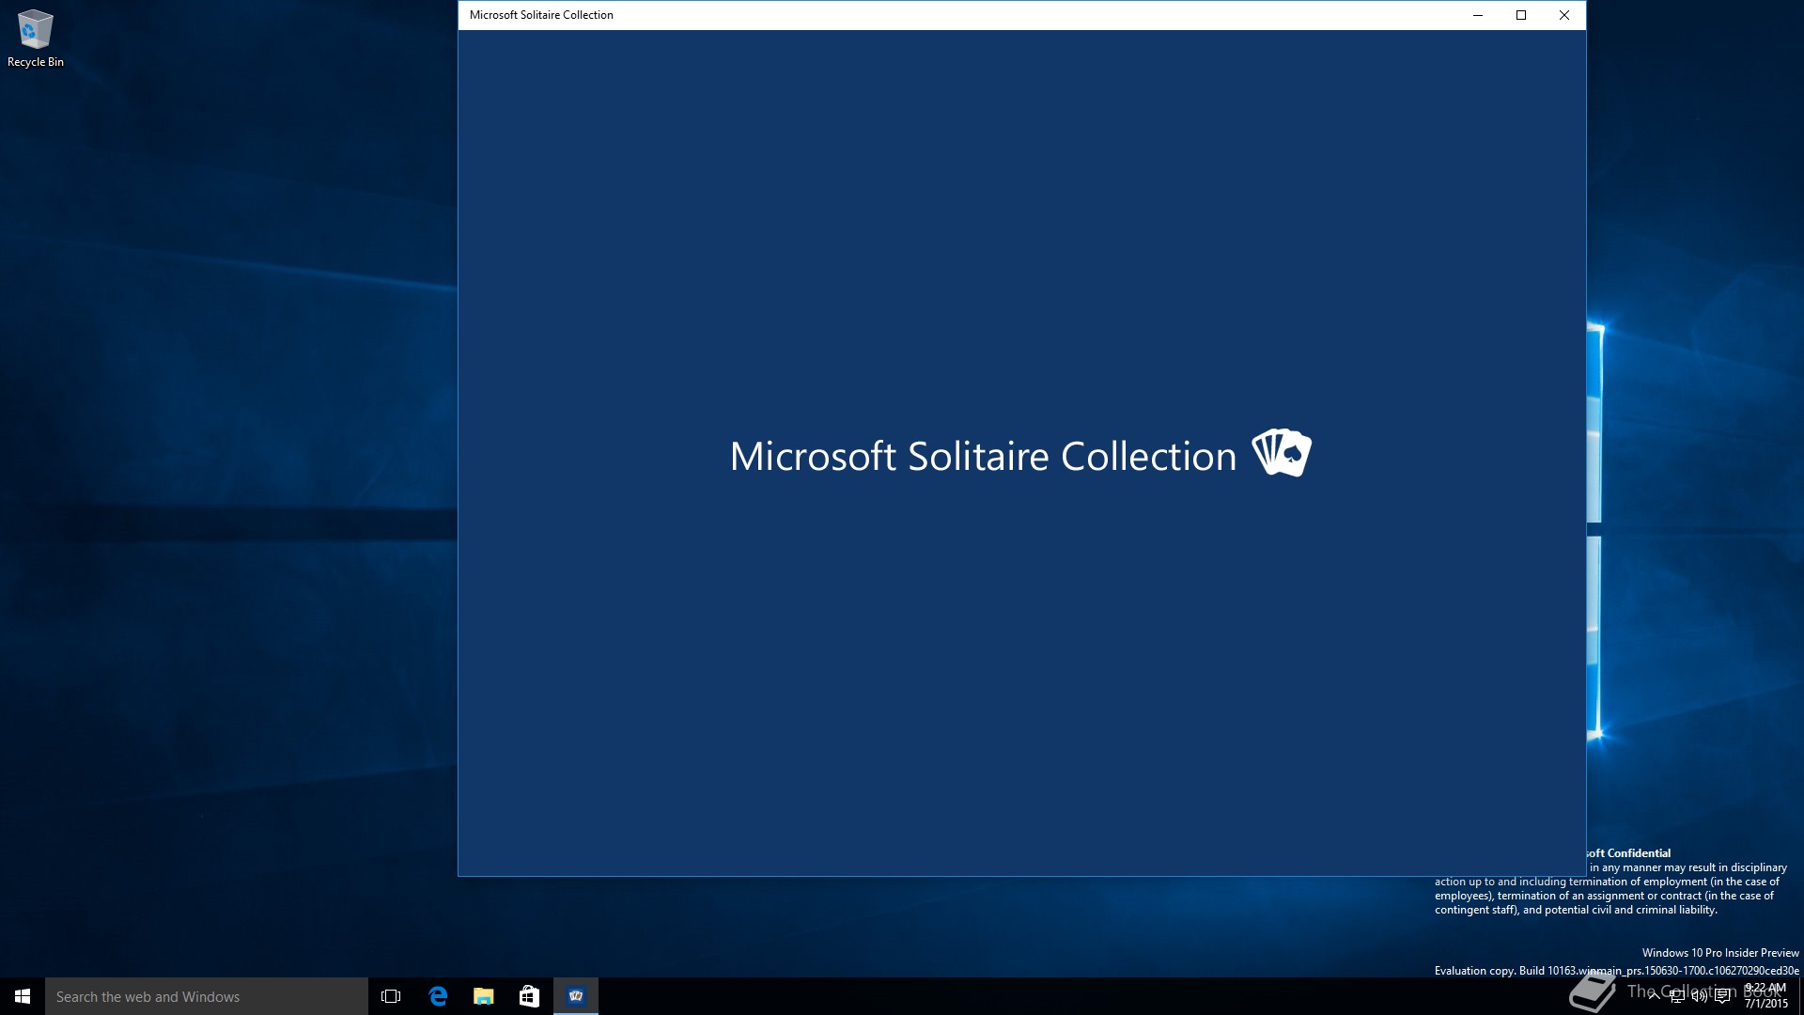The image size is (1804, 1015).
Task: Open Task View from the taskbar
Action: coord(391,996)
